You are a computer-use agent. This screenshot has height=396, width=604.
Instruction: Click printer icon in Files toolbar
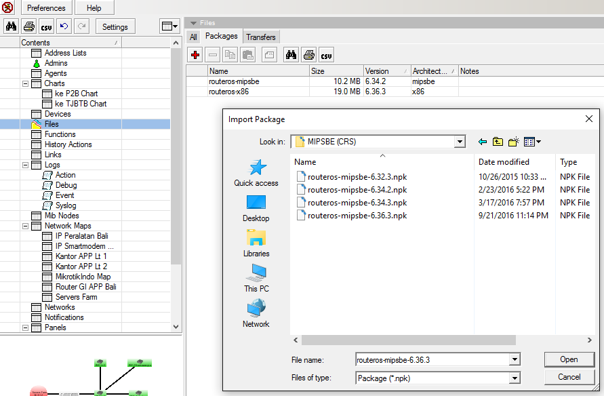pyautogui.click(x=309, y=55)
